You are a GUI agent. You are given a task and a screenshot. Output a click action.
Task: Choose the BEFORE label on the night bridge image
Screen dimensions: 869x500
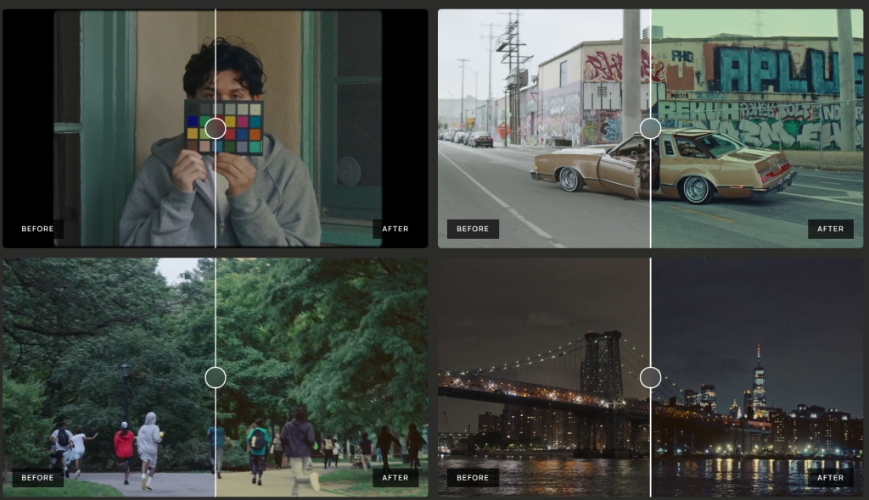pos(473,478)
